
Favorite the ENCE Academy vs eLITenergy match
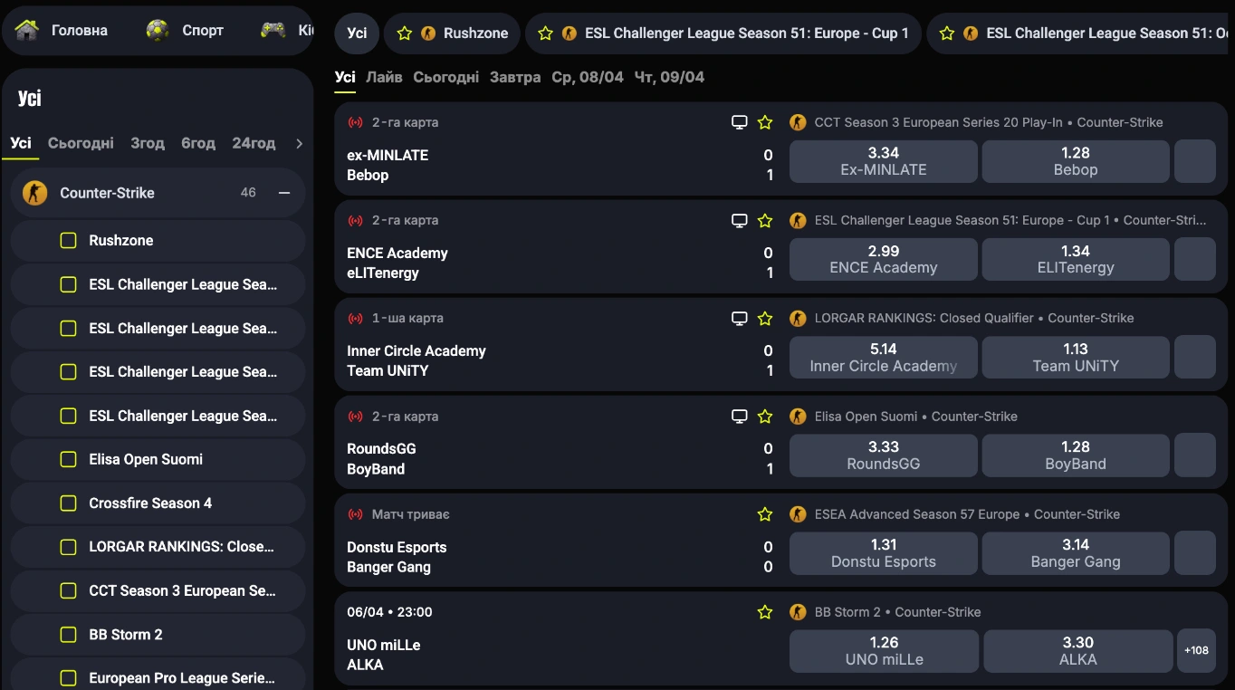(x=765, y=220)
